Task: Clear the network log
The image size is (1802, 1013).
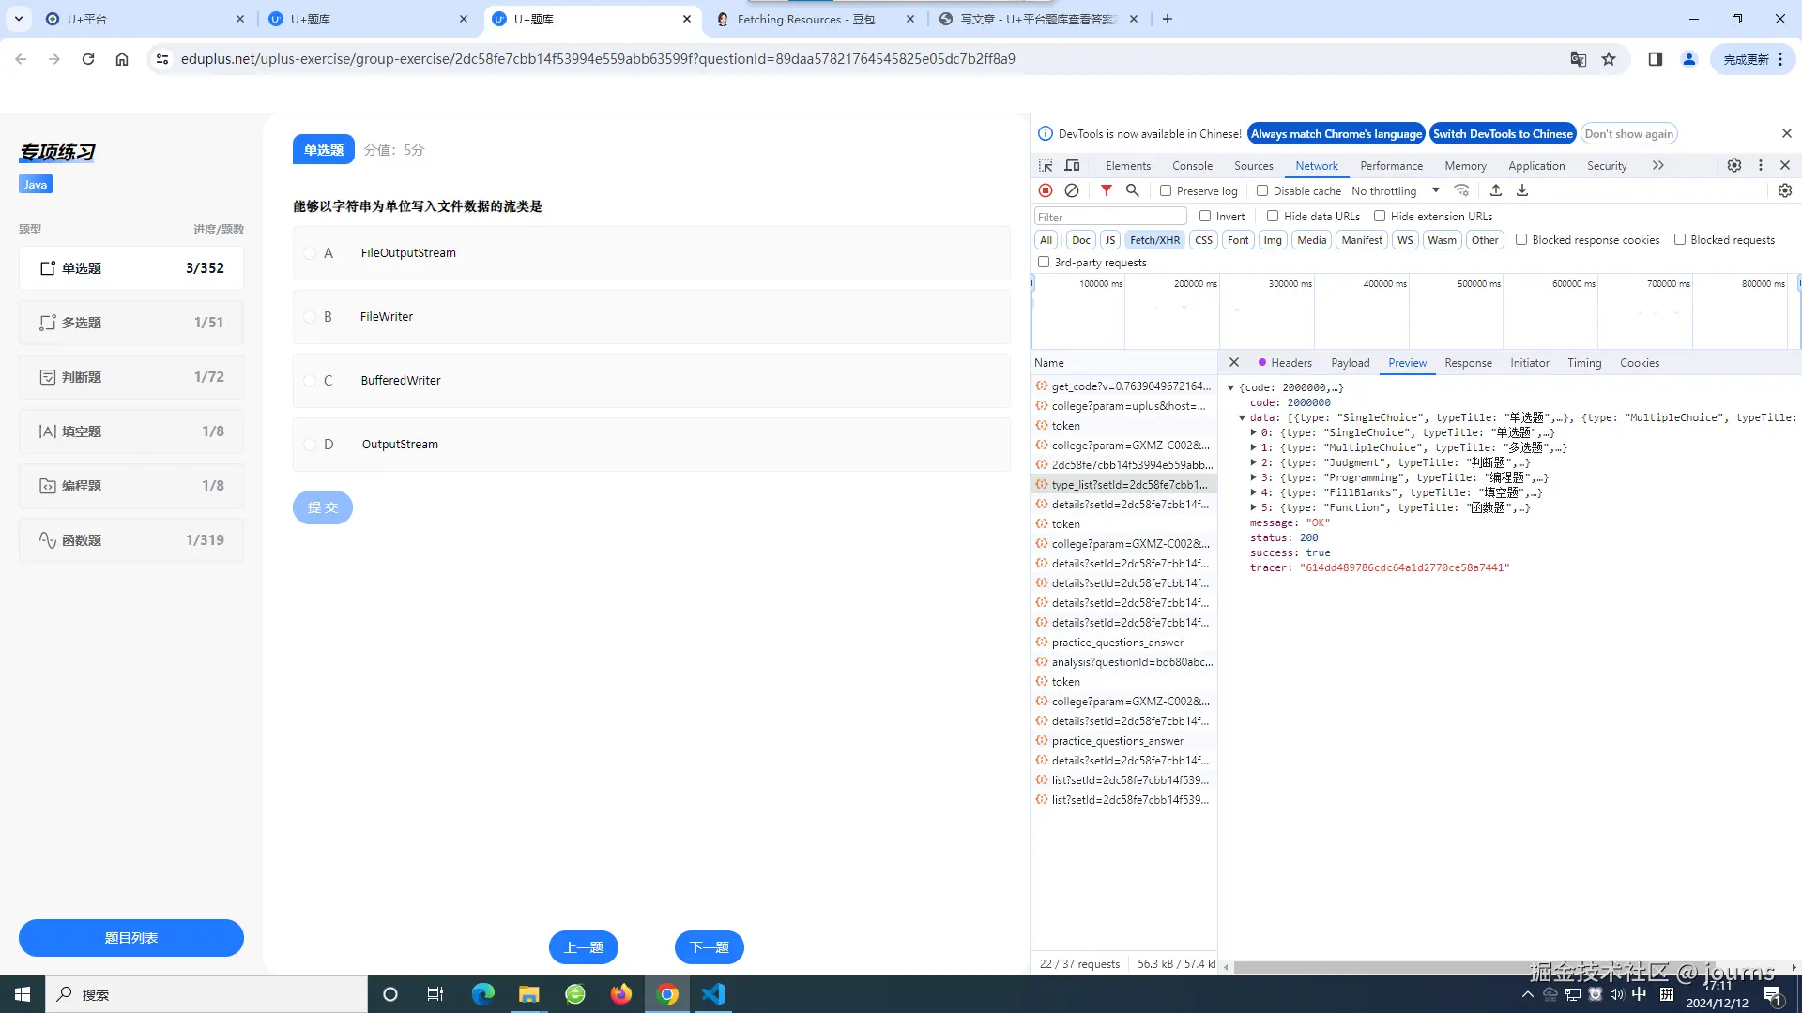Action: pyautogui.click(x=1072, y=190)
